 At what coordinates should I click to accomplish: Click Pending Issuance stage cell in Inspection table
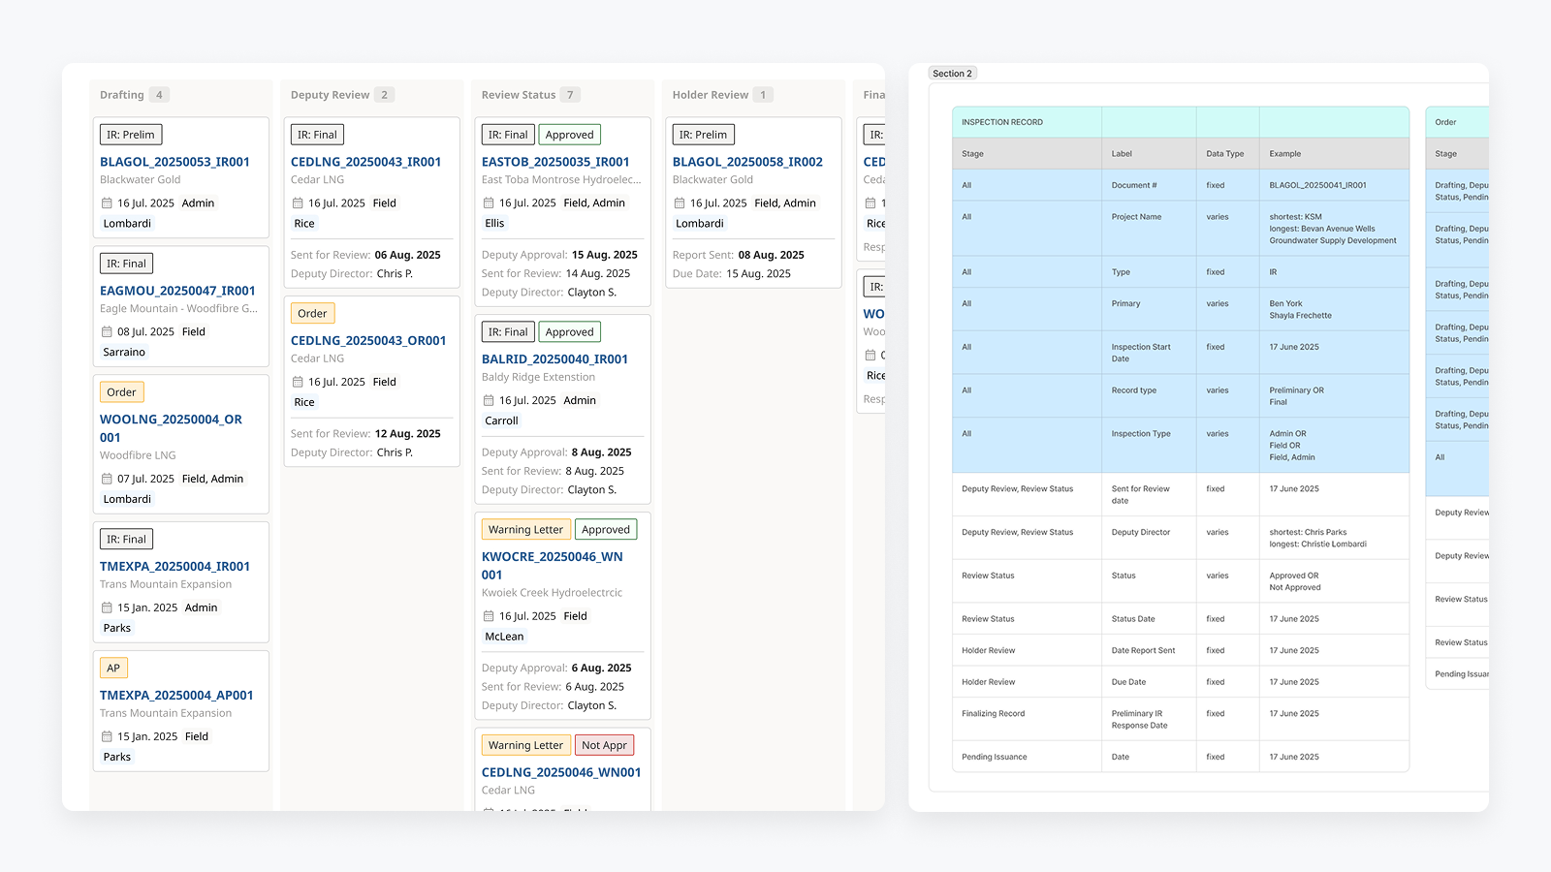(x=1027, y=757)
